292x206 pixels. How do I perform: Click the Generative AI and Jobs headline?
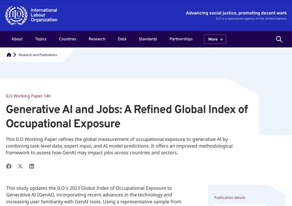(x=127, y=116)
